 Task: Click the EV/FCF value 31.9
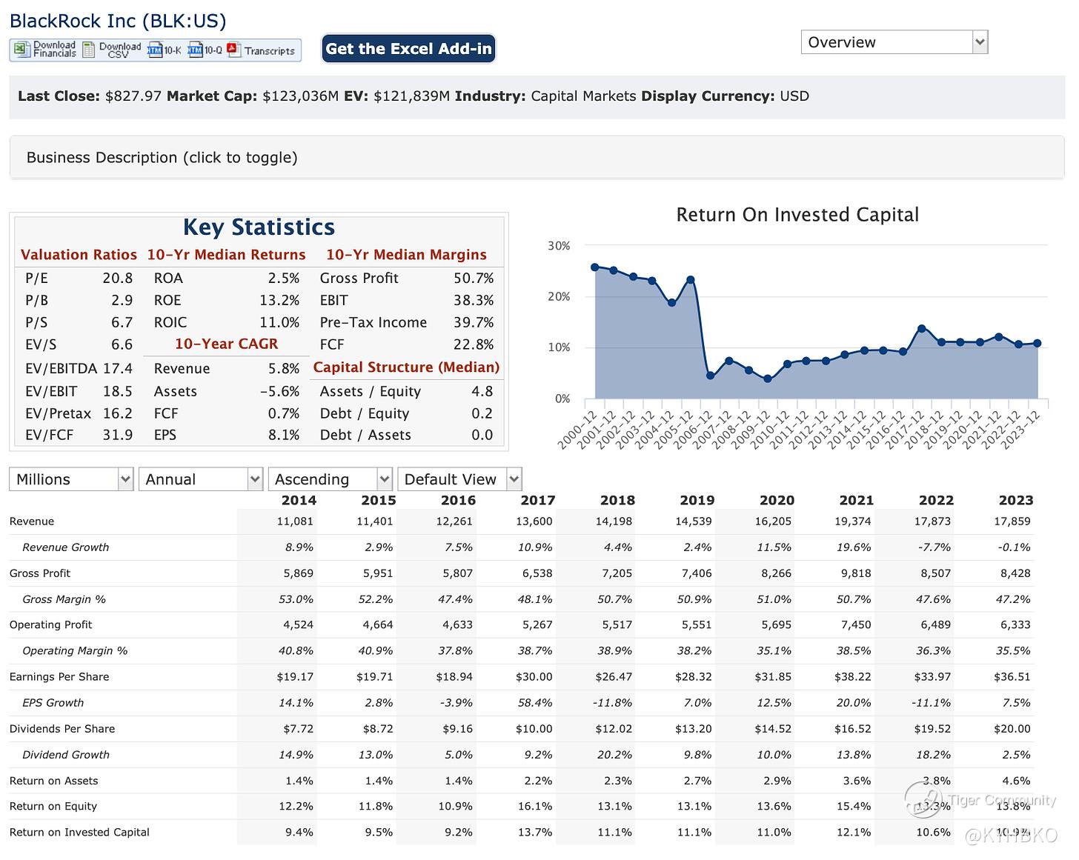118,435
